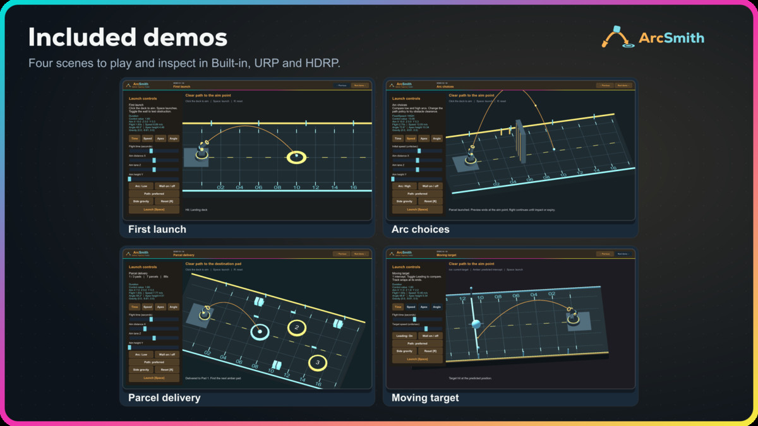Click Path: preferred in First launch demo
Image resolution: width=758 pixels, height=426 pixels.
(x=154, y=194)
